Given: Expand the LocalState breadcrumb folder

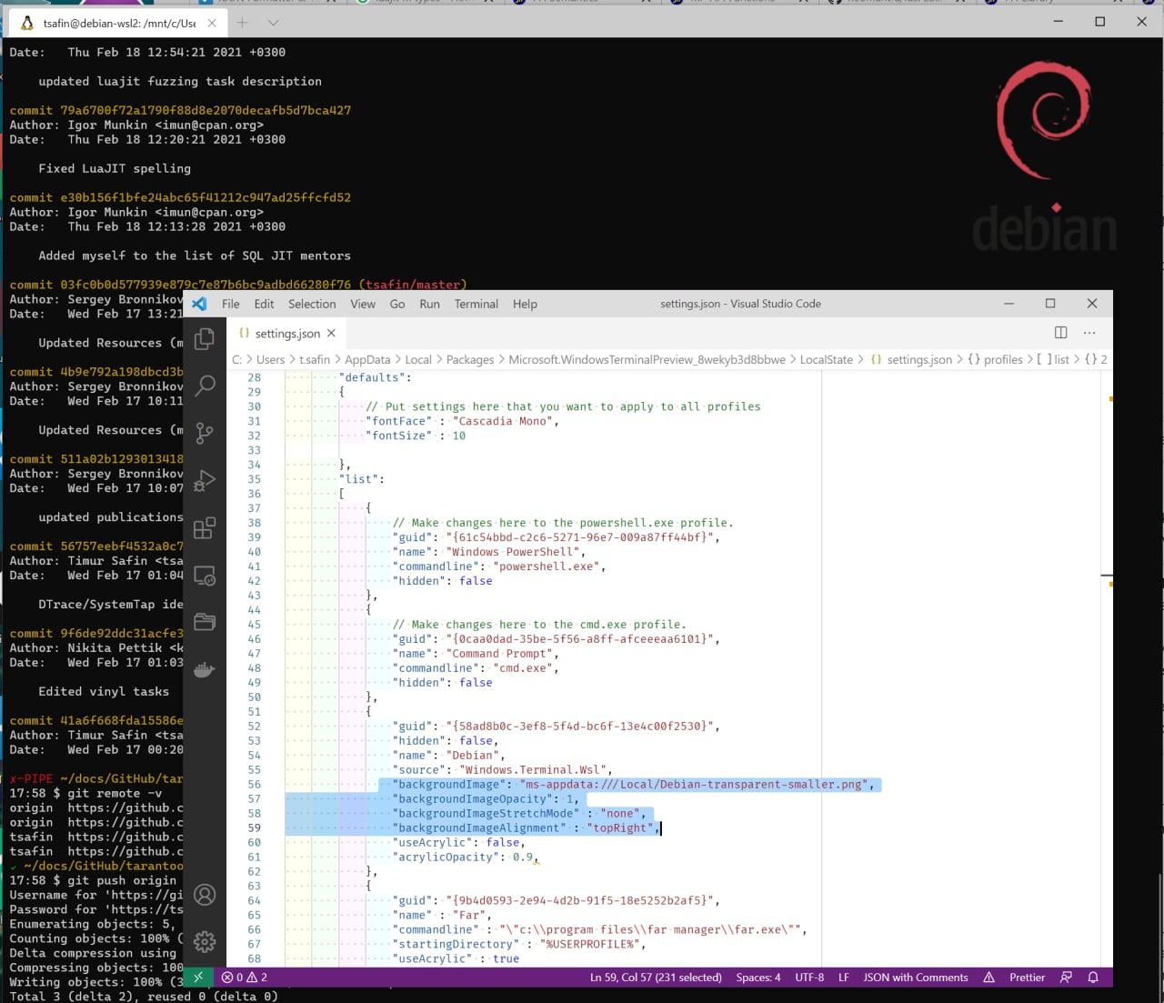Looking at the screenshot, I should click(x=827, y=360).
